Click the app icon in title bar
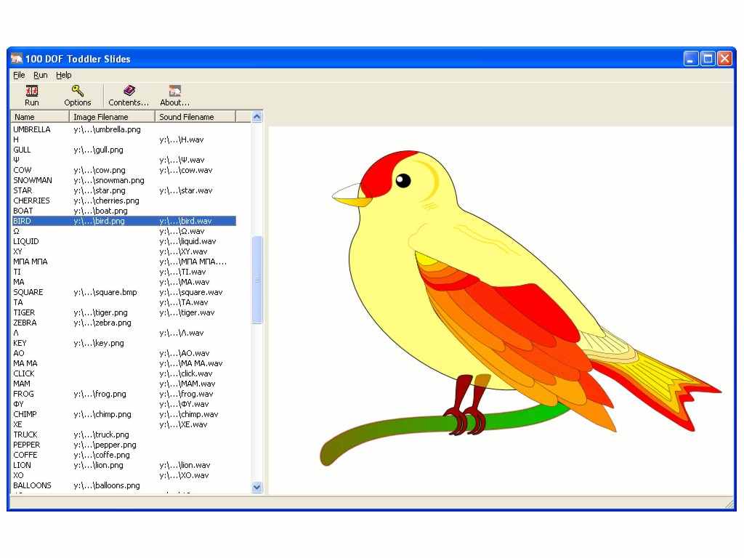The width and height of the screenshot is (744, 558). (17, 59)
